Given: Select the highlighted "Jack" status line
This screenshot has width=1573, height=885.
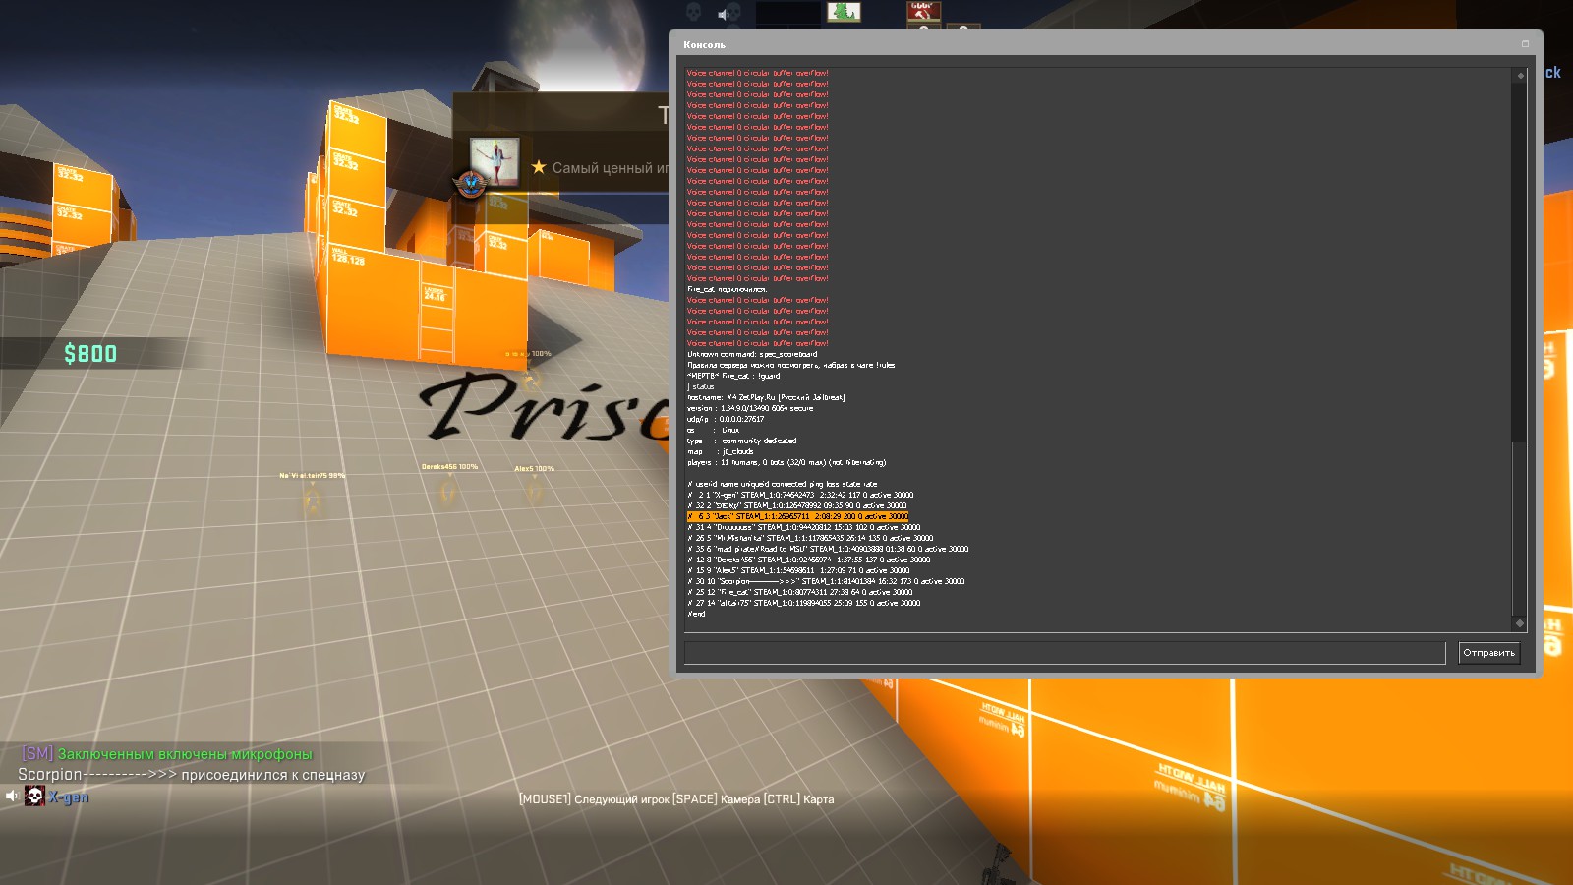Looking at the screenshot, I should coord(796,516).
